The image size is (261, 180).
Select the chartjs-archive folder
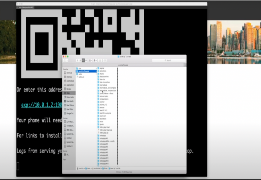(103, 76)
